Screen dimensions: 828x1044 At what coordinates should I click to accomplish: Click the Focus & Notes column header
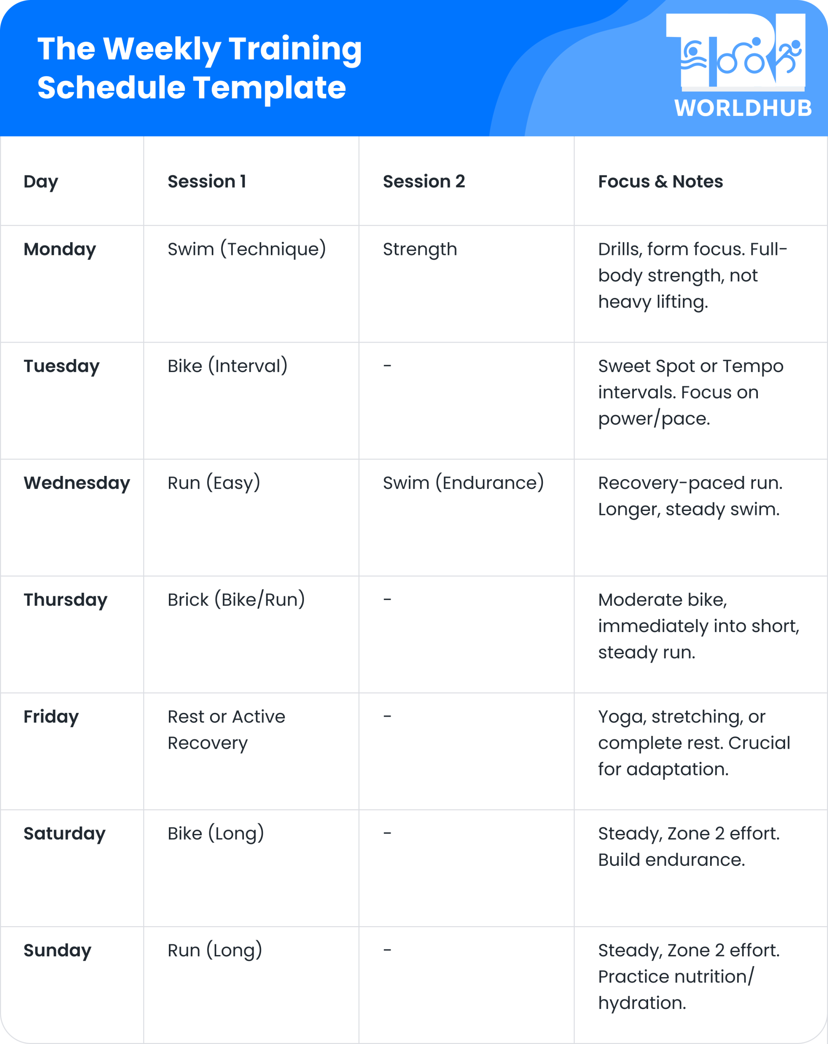[x=660, y=181]
